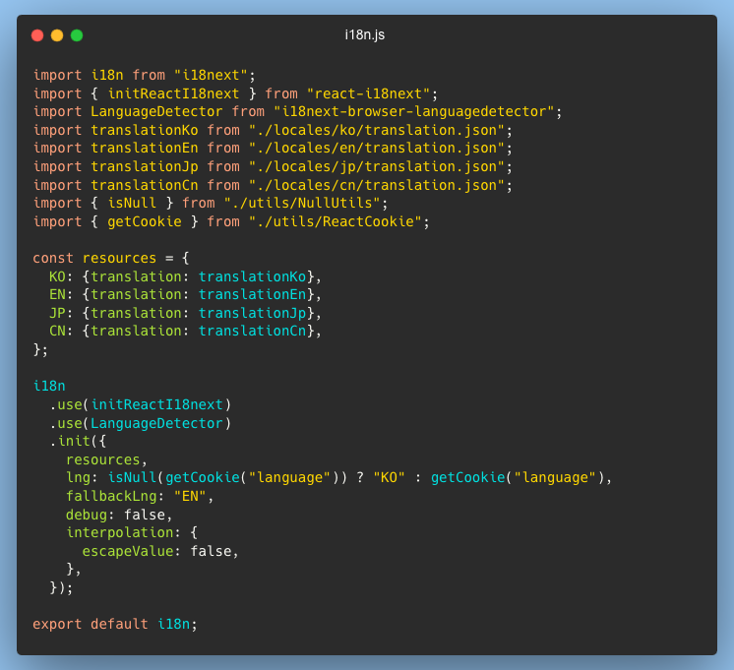Click the second getCookie call in lng line
Screen dimensions: 734x670
[468, 478]
